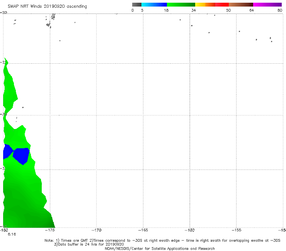Click the 'Data buffer is 24 hrs' note
The width and height of the screenshot is (286, 251).
[89, 244]
